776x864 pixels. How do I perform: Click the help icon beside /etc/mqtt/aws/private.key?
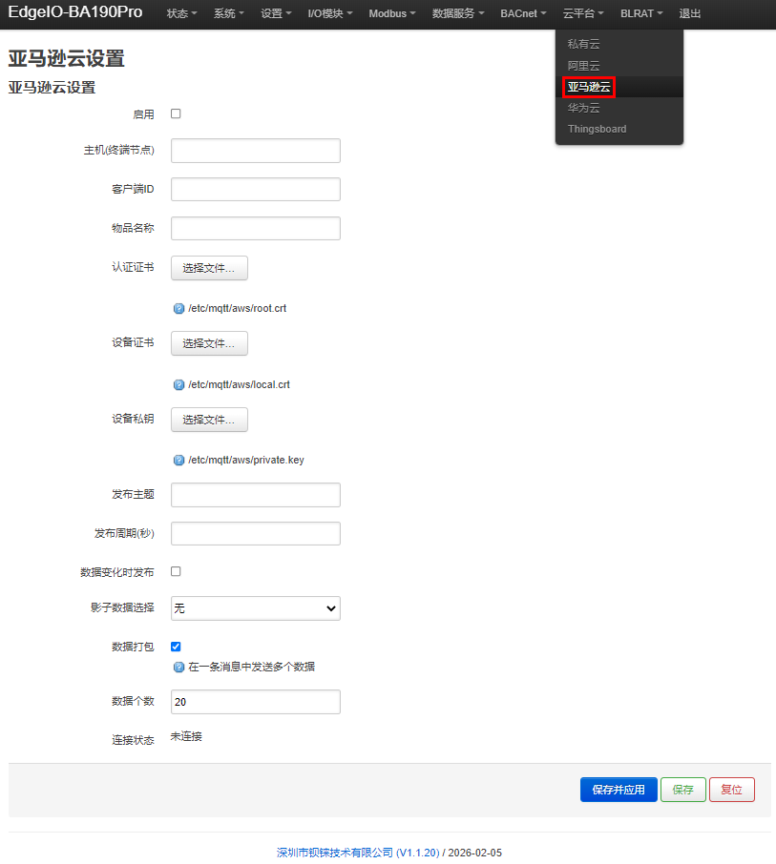[x=178, y=460]
